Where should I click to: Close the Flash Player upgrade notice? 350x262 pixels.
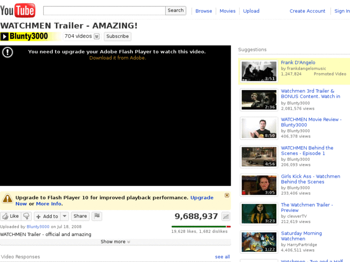click(227, 195)
